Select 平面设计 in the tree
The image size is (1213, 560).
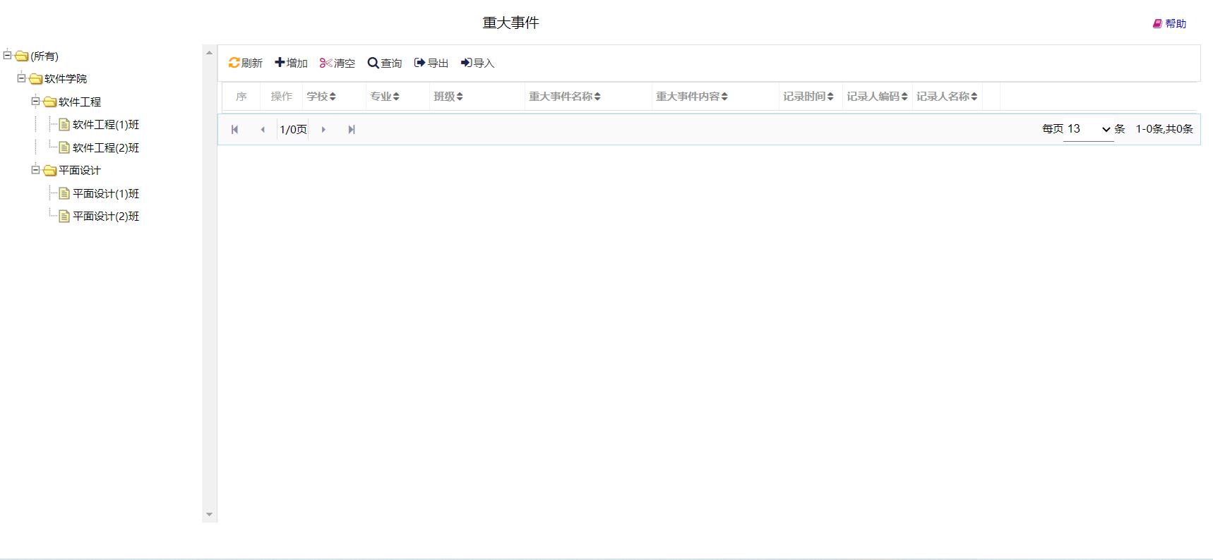pos(80,171)
